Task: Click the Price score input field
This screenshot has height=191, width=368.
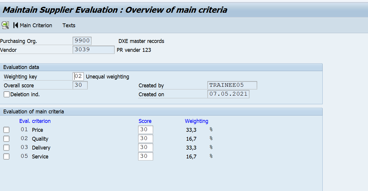Action: pos(145,130)
